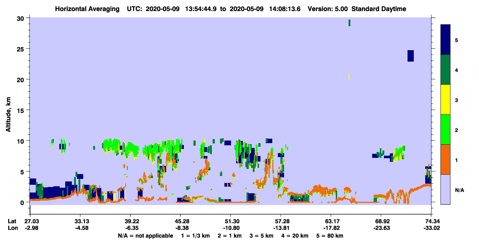
Task: Click the colorbar tick label "3"
Action: pos(457,100)
